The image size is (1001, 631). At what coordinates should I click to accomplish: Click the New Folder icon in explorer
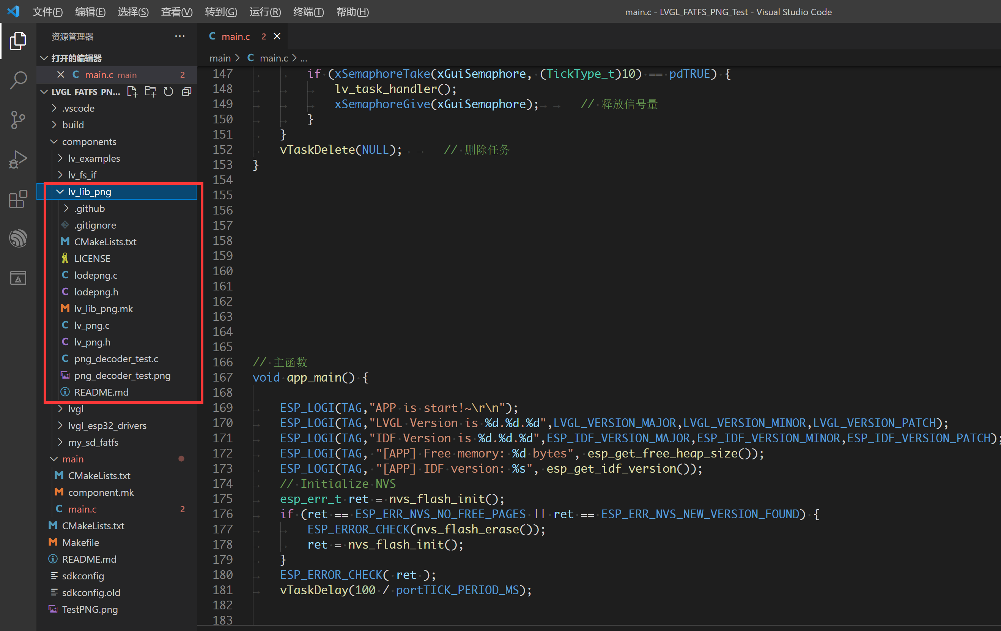(x=150, y=91)
